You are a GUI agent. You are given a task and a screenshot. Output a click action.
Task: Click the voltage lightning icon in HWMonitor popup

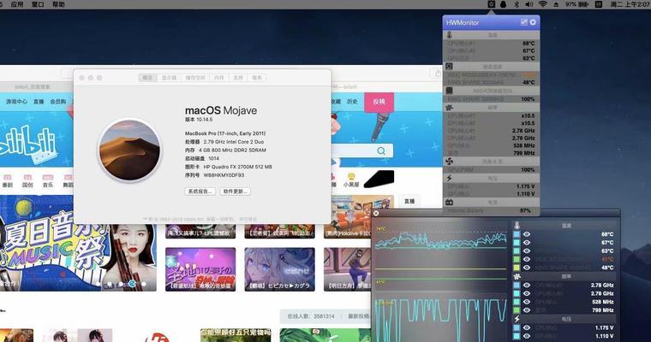tap(449, 178)
